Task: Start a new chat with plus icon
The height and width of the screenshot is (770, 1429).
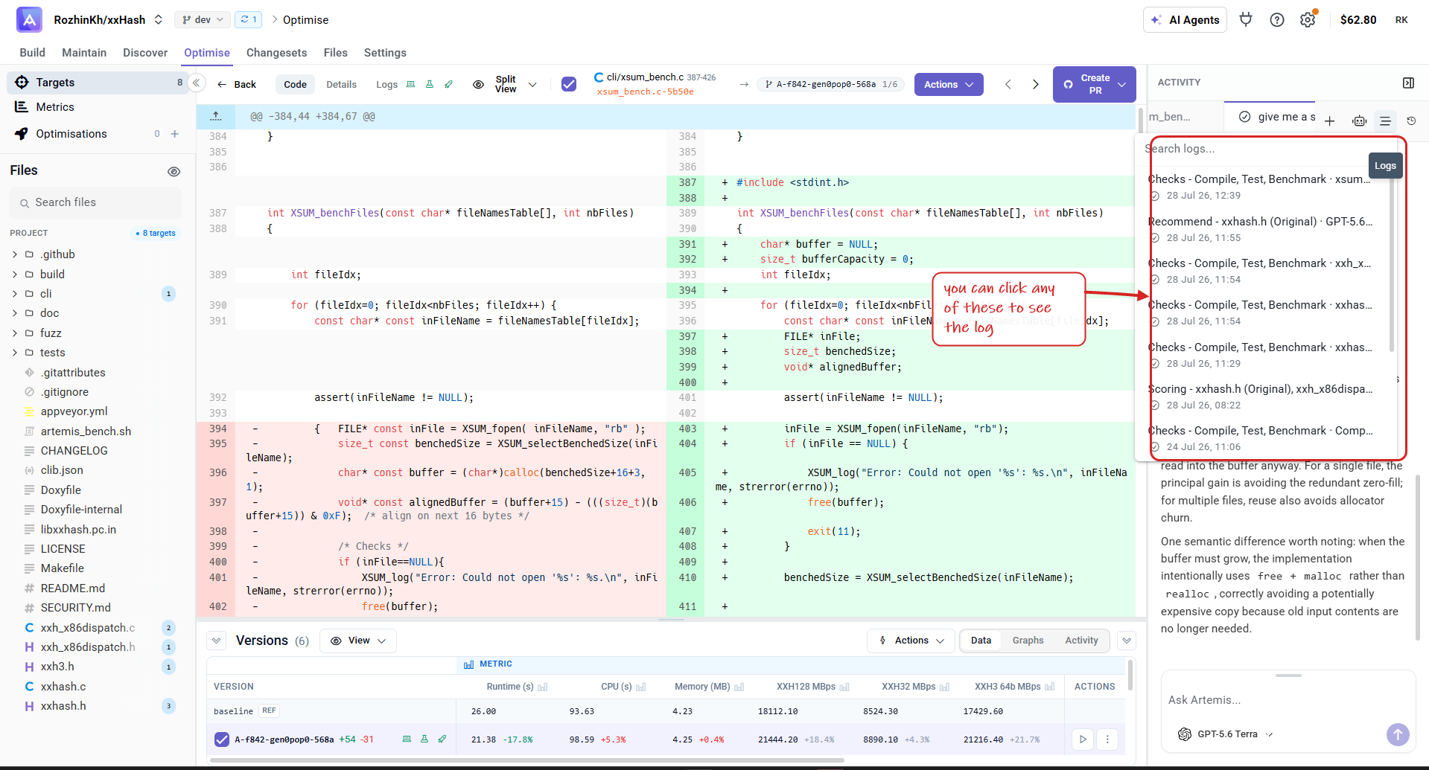Action: 1329,121
